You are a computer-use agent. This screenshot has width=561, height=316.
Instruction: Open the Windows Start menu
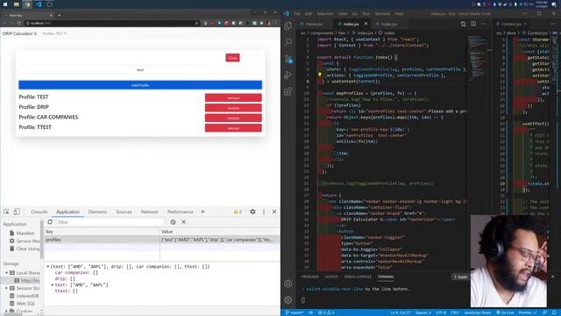(5, 4)
